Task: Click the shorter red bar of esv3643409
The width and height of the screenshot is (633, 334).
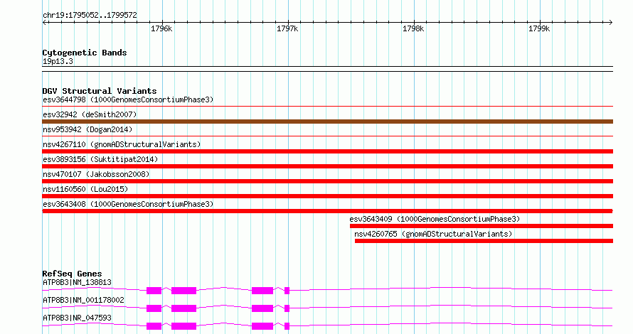Action: (x=482, y=226)
